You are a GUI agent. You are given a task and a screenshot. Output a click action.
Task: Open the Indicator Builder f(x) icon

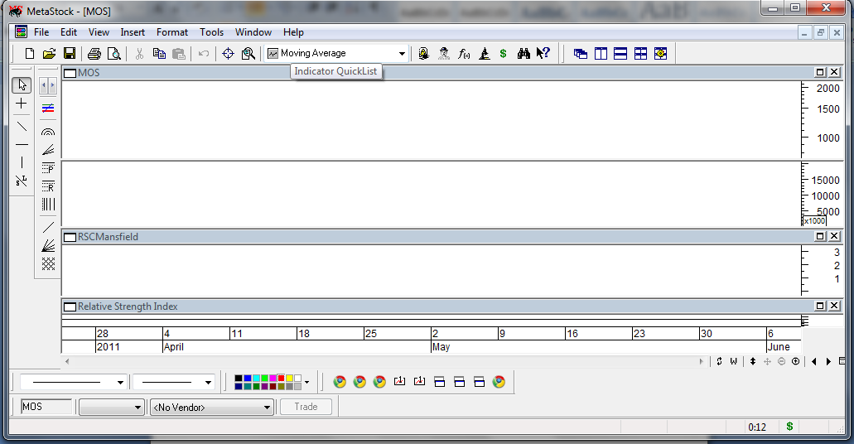point(464,53)
